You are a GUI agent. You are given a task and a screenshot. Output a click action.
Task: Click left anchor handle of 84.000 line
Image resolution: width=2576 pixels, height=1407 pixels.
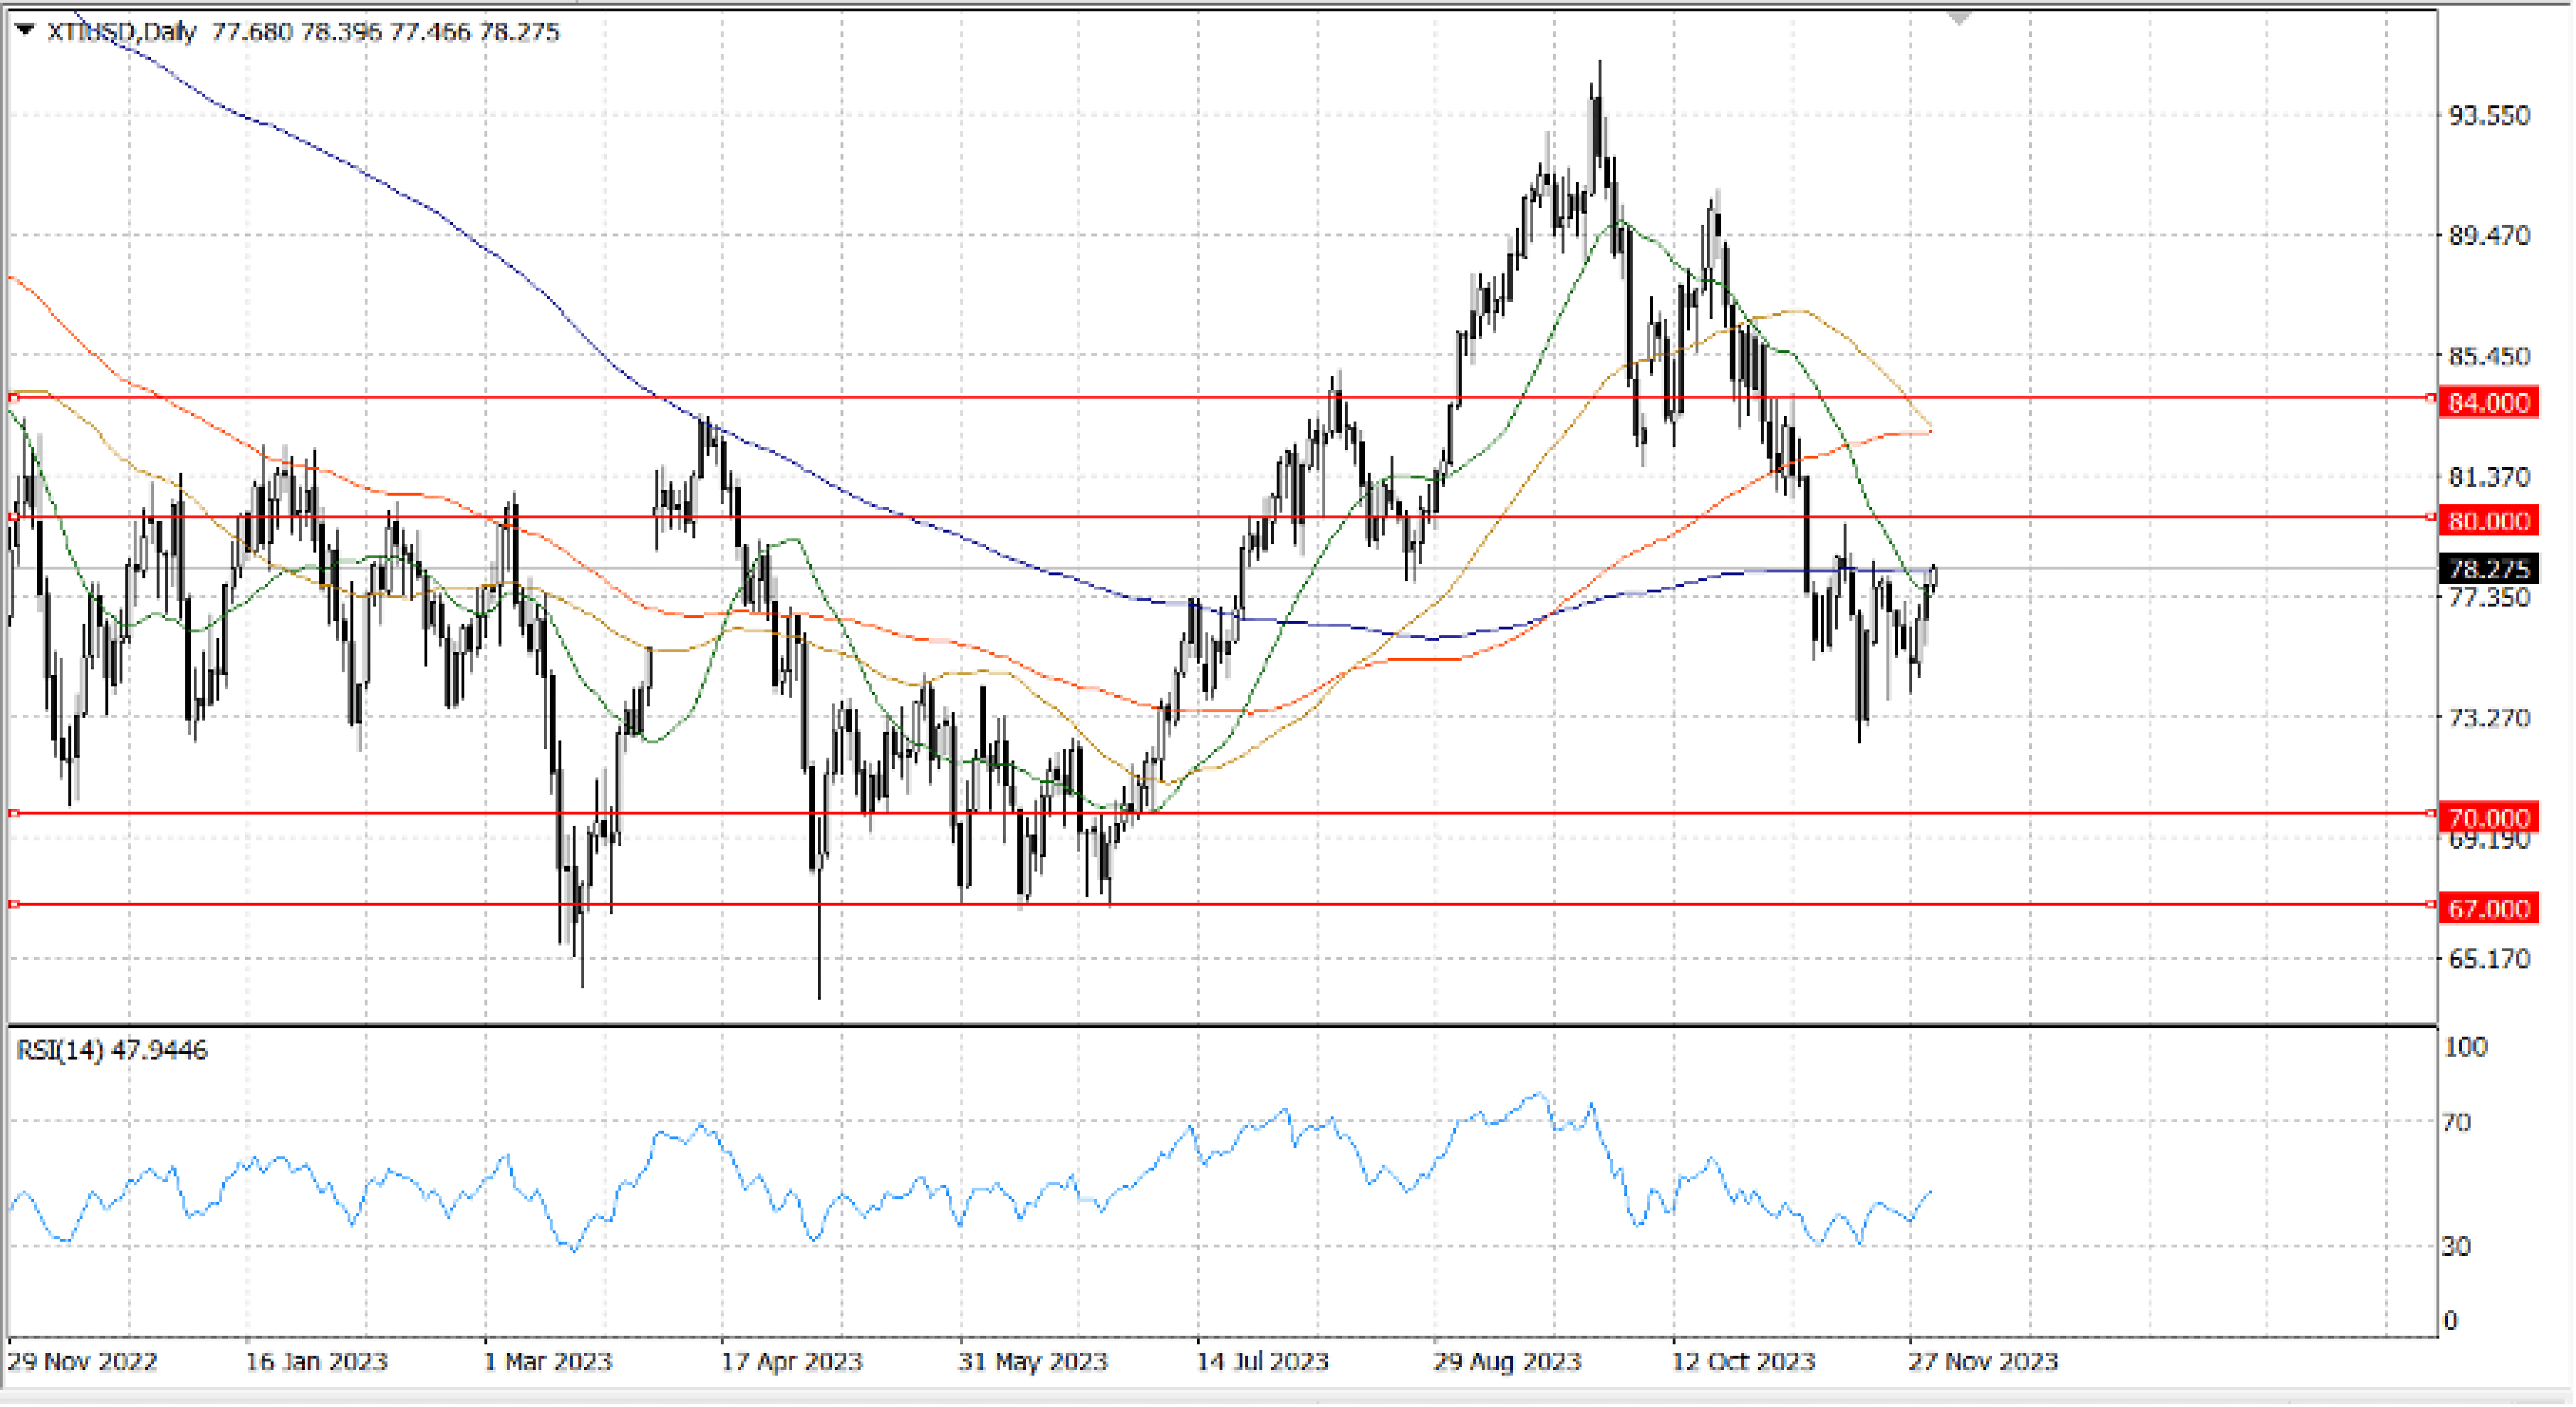[x=14, y=398]
